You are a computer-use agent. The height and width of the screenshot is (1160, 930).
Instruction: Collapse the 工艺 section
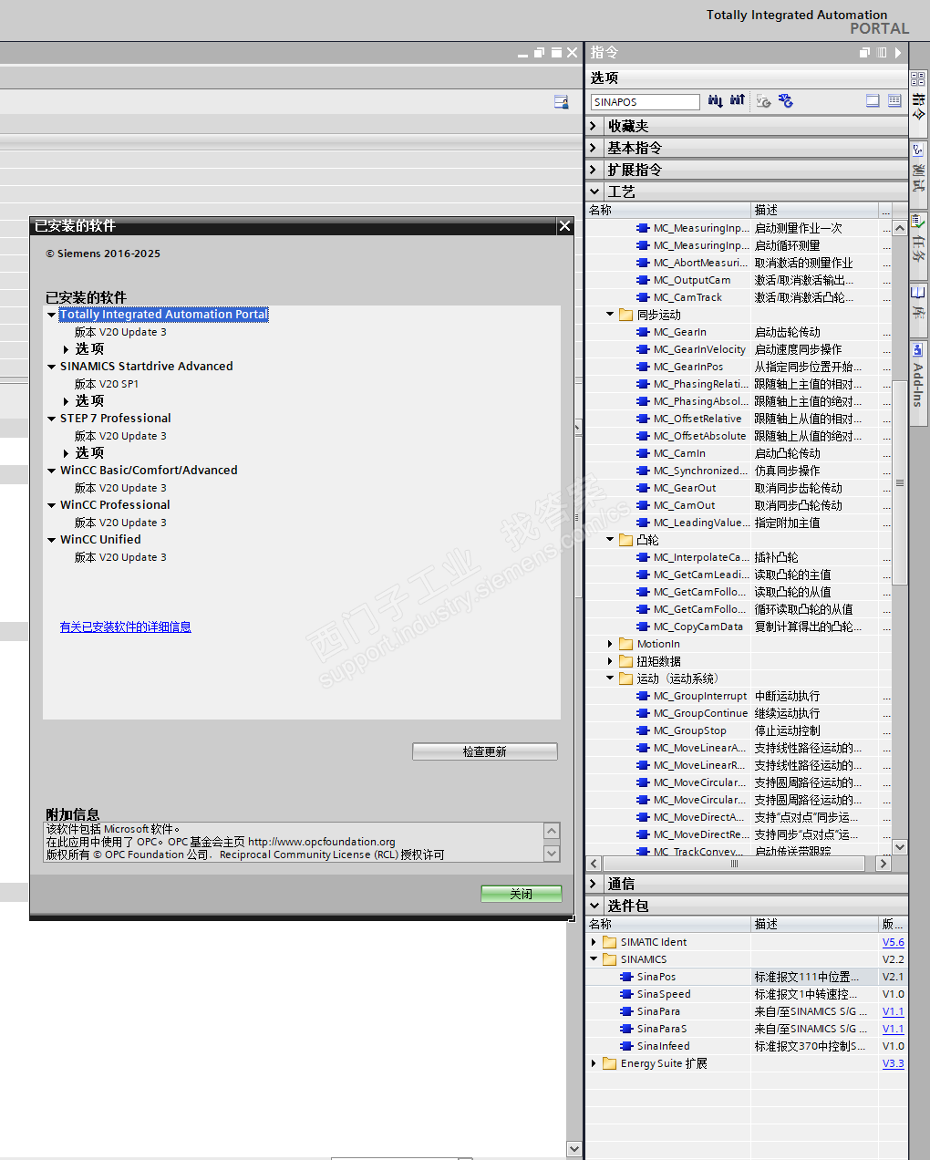(x=594, y=192)
